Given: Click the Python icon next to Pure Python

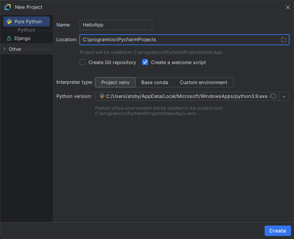Looking at the screenshot, I should point(9,21).
